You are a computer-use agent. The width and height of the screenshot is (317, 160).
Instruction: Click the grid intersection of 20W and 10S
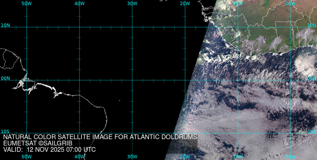(185, 133)
